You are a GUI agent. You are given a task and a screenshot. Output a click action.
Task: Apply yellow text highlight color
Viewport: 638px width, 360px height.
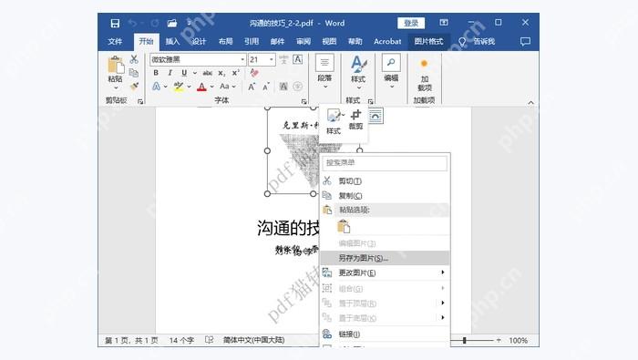tap(179, 87)
